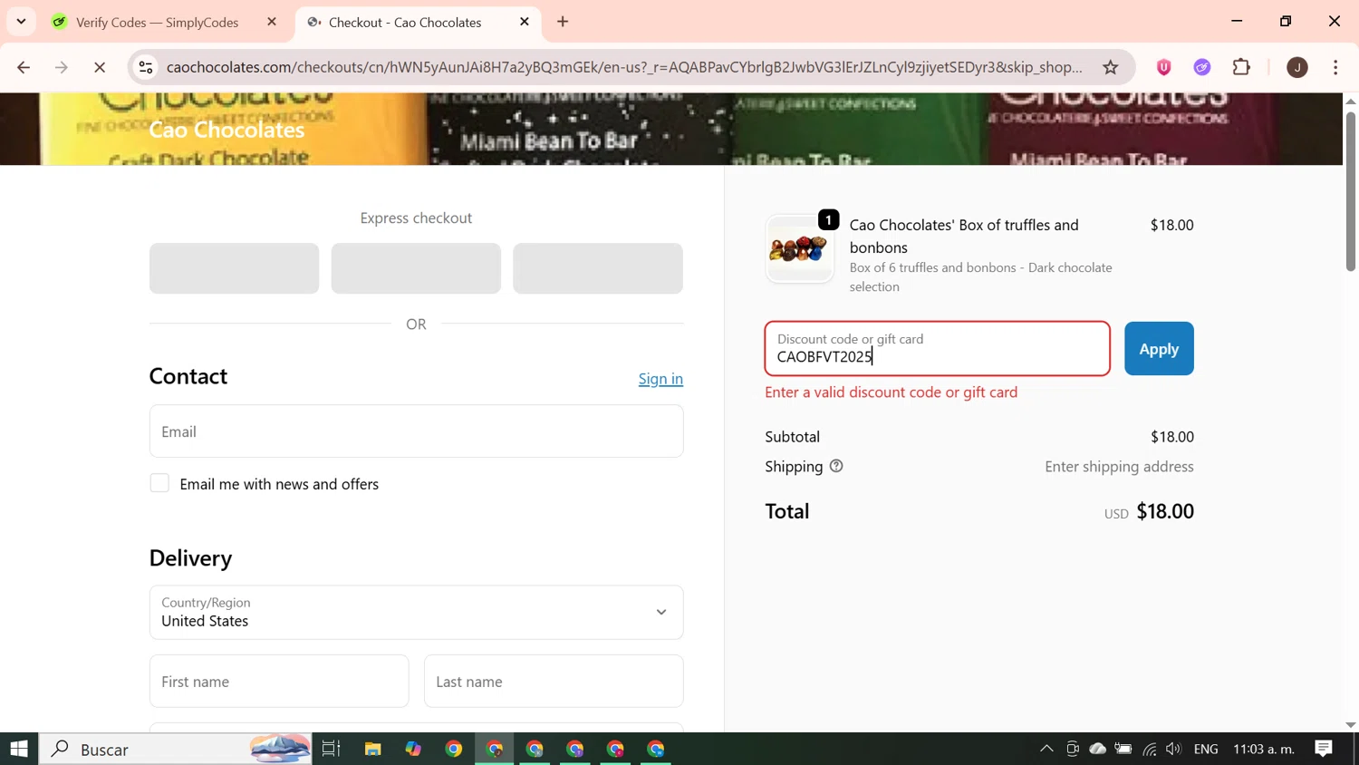
Task: Open Task View from the taskbar
Action: click(331, 749)
